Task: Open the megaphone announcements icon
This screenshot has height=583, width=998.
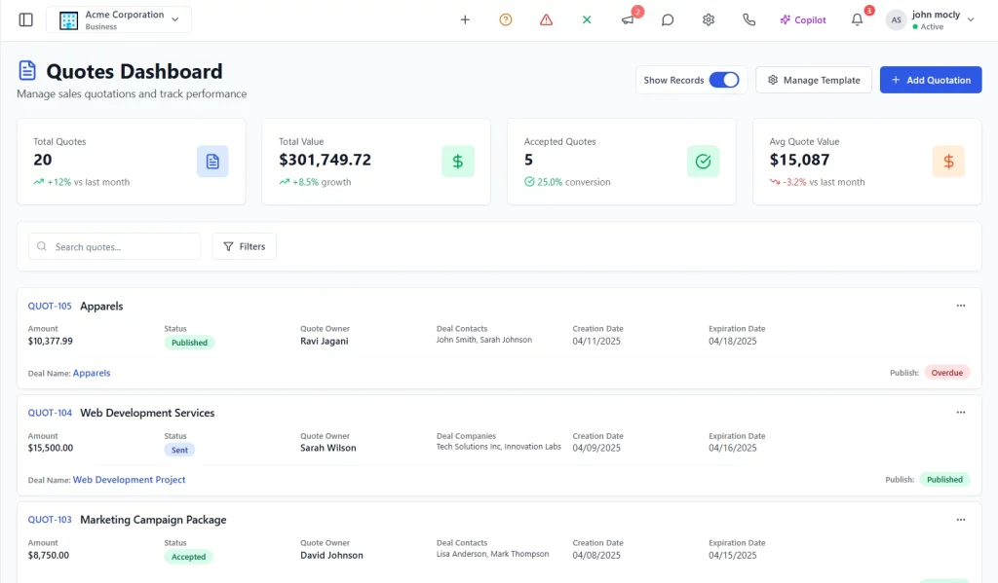Action: (628, 19)
